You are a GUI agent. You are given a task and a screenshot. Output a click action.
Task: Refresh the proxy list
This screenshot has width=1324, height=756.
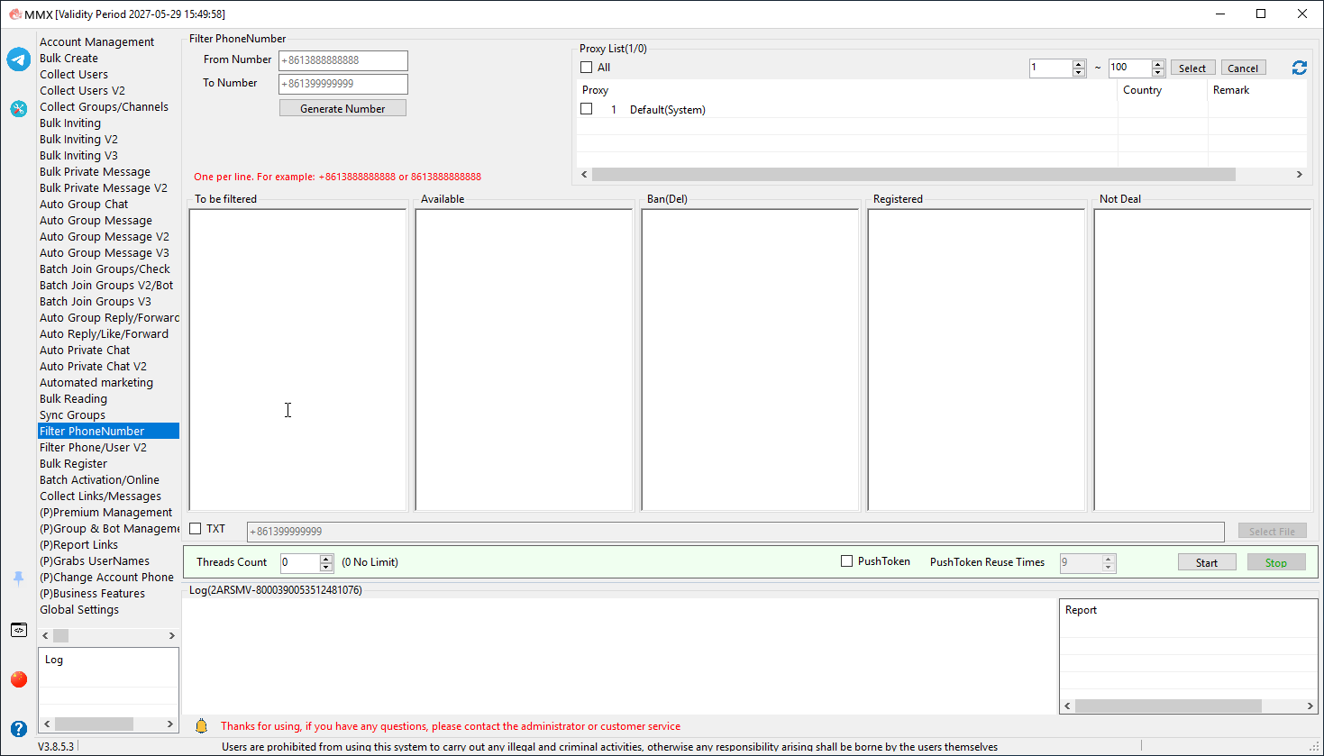click(1299, 68)
